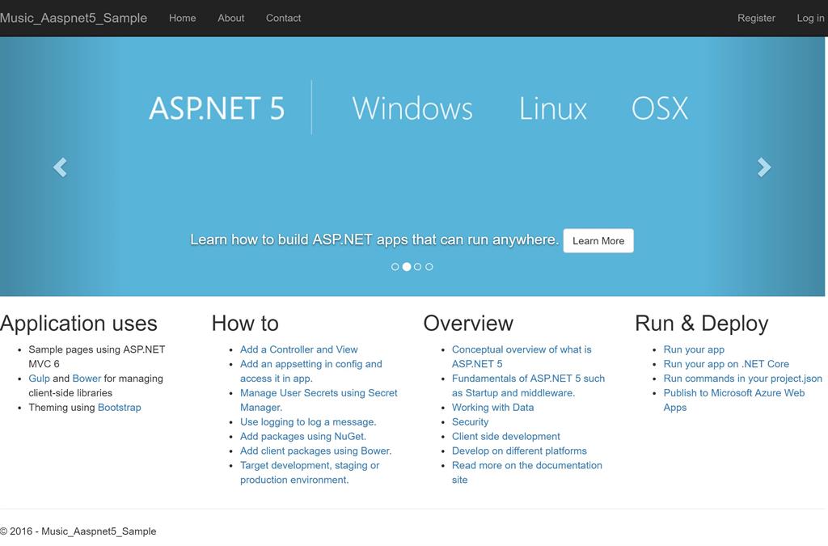This screenshot has width=828, height=546.
Task: Open the Home nav item
Action: point(182,18)
